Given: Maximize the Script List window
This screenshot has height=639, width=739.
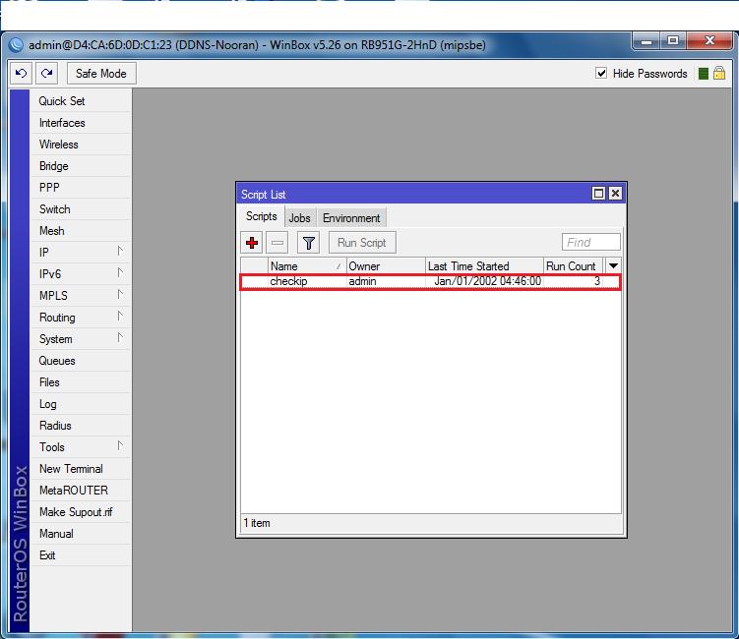Looking at the screenshot, I should coord(598,194).
